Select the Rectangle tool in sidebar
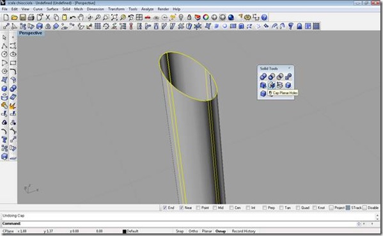Viewport: 383px width, 236px height. [13, 63]
